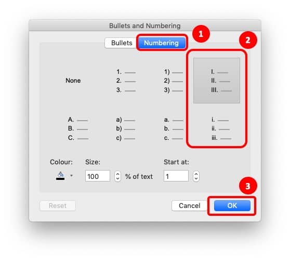Image resolution: width=290 pixels, height=260 pixels.
Task: Click the Size percentage input field
Action: [98, 176]
